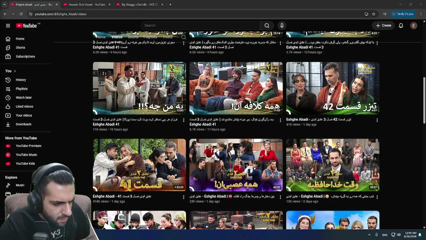Open options menu for 42 teaser video
426x240 pixels.
point(377,120)
